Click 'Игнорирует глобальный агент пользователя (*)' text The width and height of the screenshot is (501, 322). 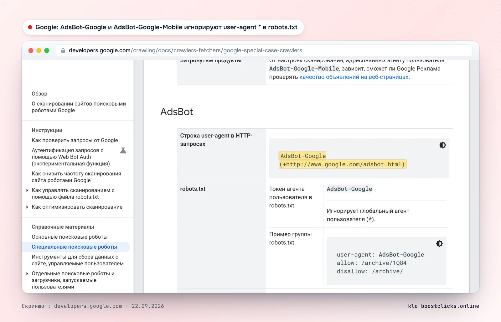click(368, 215)
